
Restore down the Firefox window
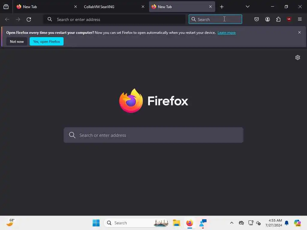pyautogui.click(x=286, y=7)
